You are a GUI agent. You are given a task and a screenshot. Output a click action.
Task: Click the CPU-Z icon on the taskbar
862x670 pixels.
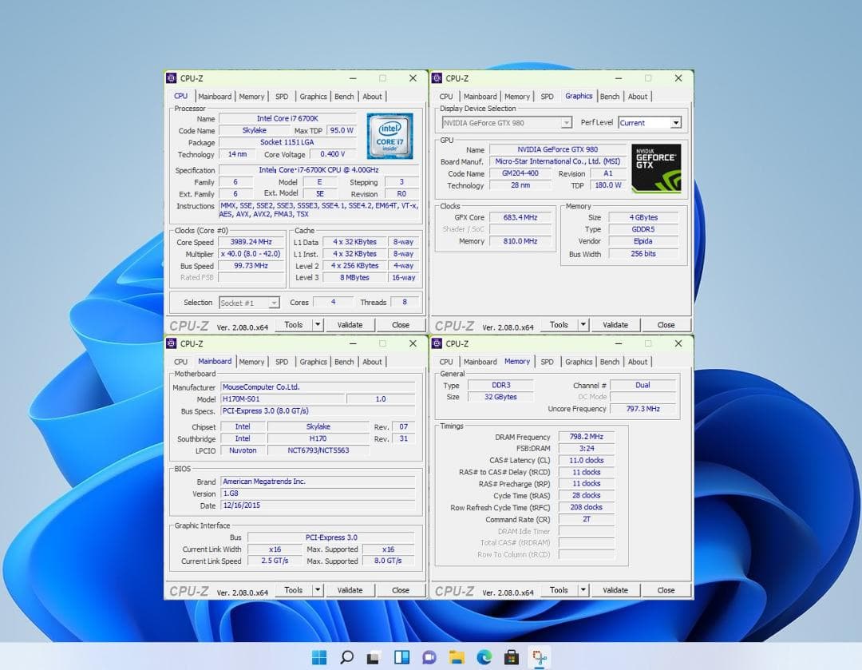click(x=538, y=656)
